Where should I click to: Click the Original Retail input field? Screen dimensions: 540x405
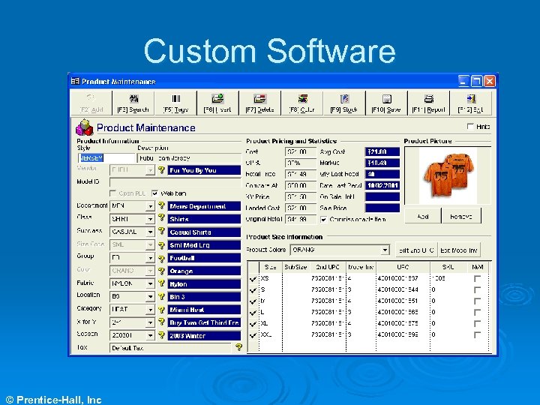tap(301, 219)
